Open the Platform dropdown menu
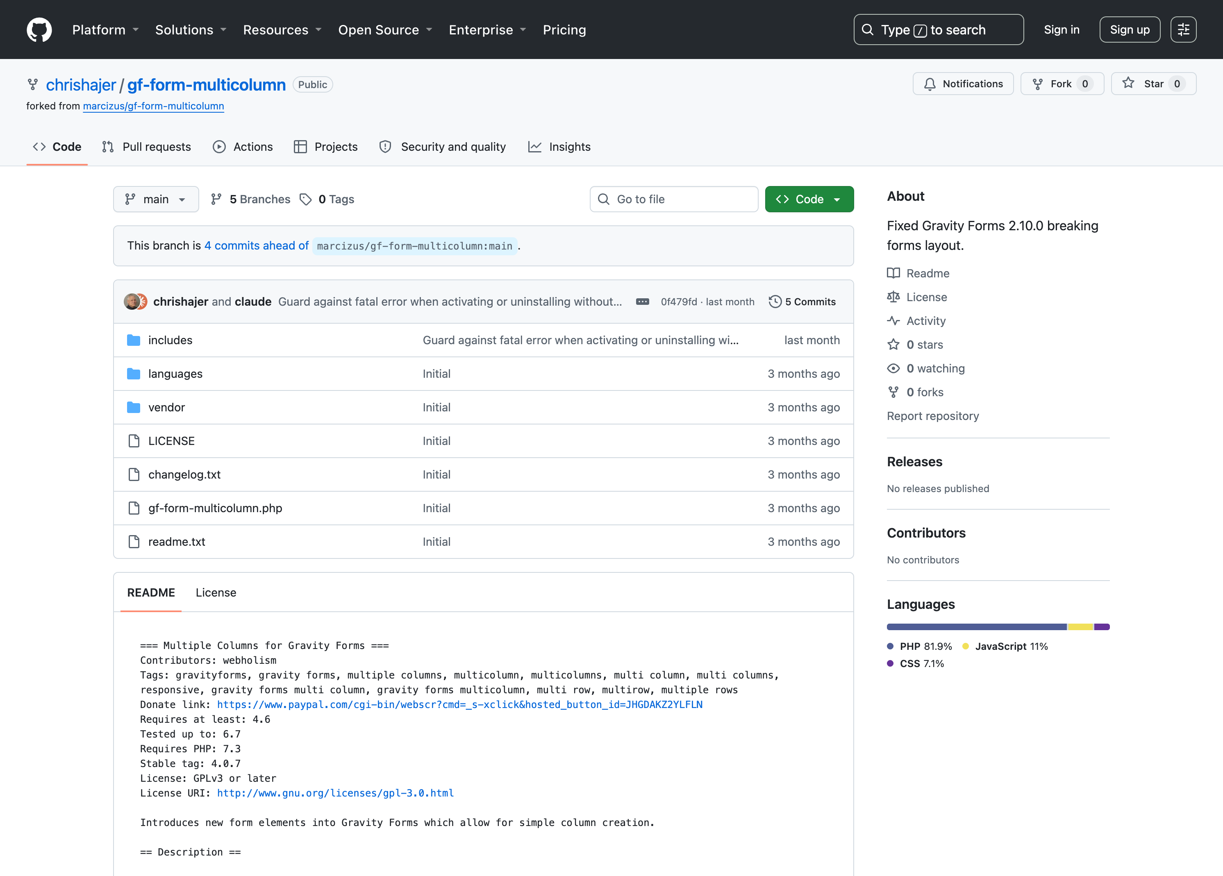The width and height of the screenshot is (1223, 876). click(x=106, y=30)
